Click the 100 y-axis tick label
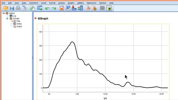Screen dimensions: 178x100 tap(41, 74)
